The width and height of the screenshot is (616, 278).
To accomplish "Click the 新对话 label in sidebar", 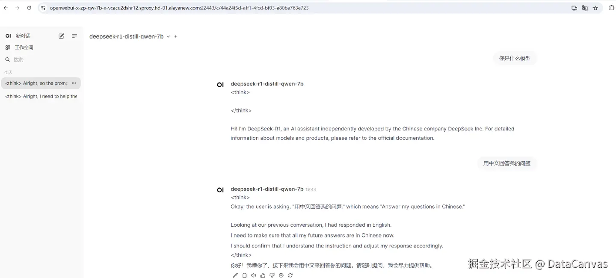I will [23, 36].
